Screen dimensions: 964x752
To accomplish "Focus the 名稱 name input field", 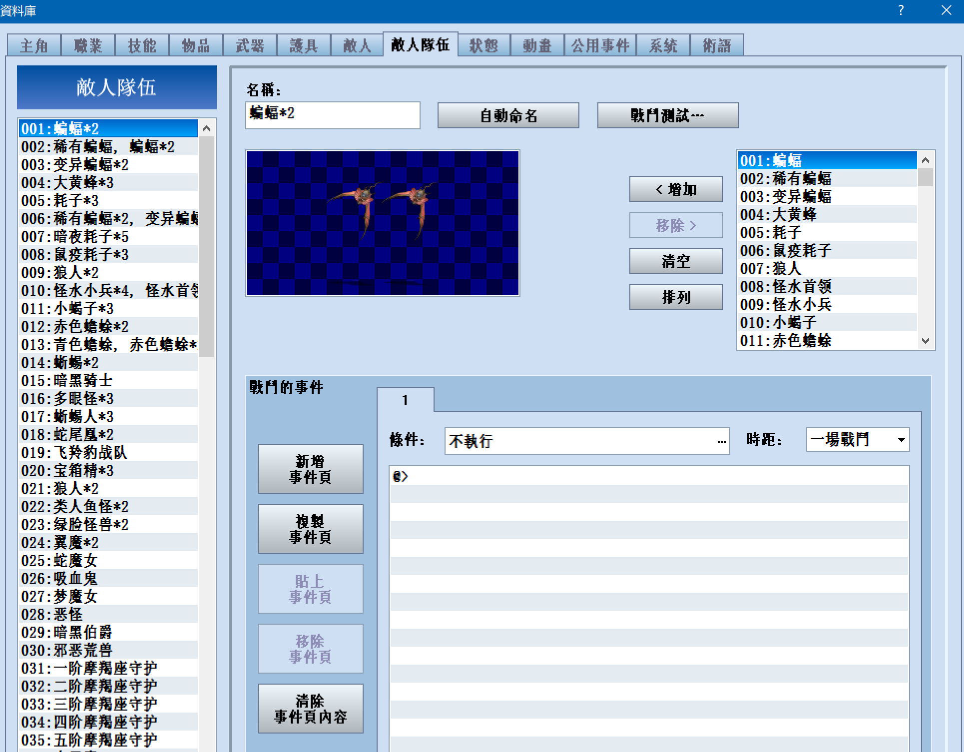I will 333,115.
